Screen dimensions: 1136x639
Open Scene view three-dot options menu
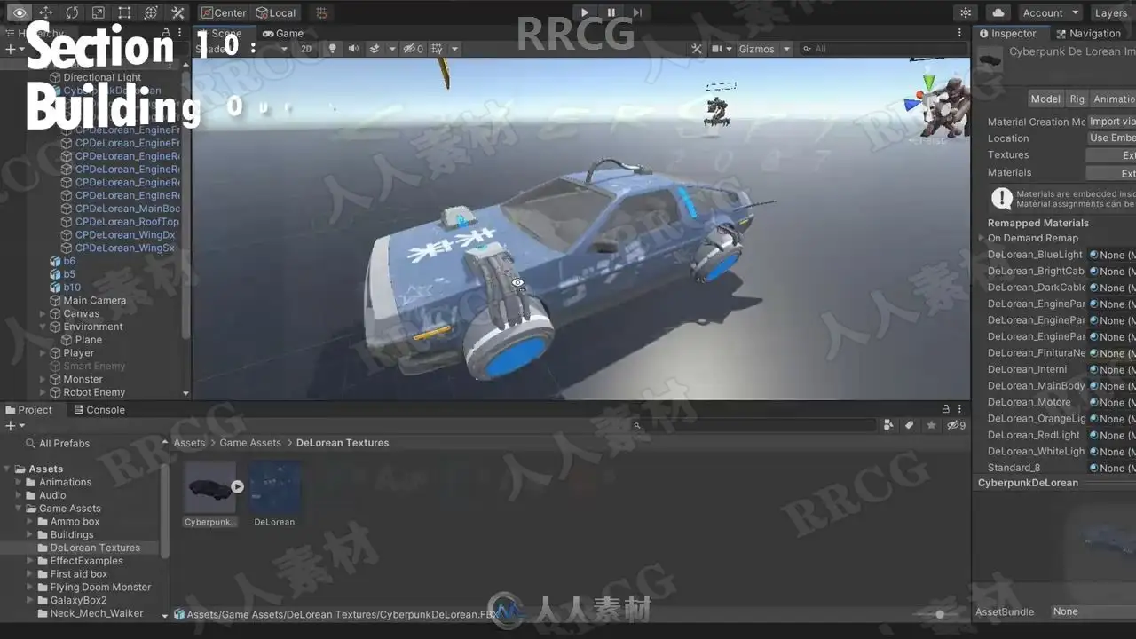coord(959,33)
